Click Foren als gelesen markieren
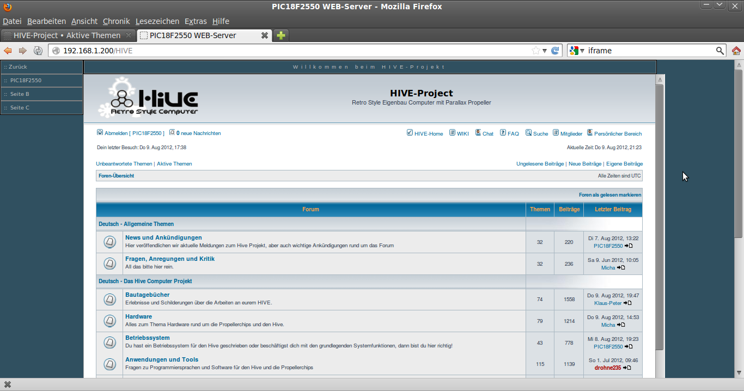Image resolution: width=744 pixels, height=391 pixels. [x=609, y=195]
